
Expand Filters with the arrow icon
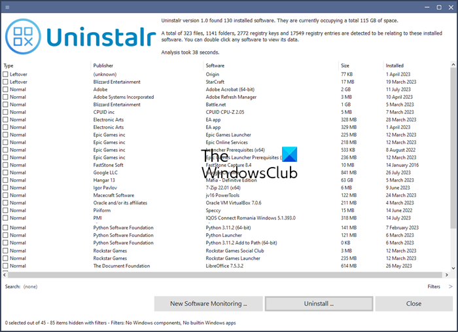450,287
